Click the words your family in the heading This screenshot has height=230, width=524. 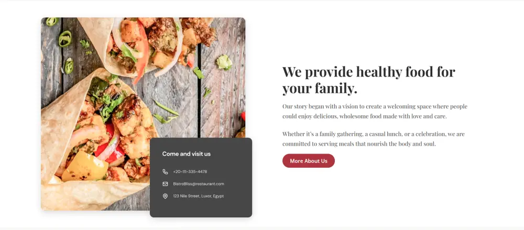(320, 88)
